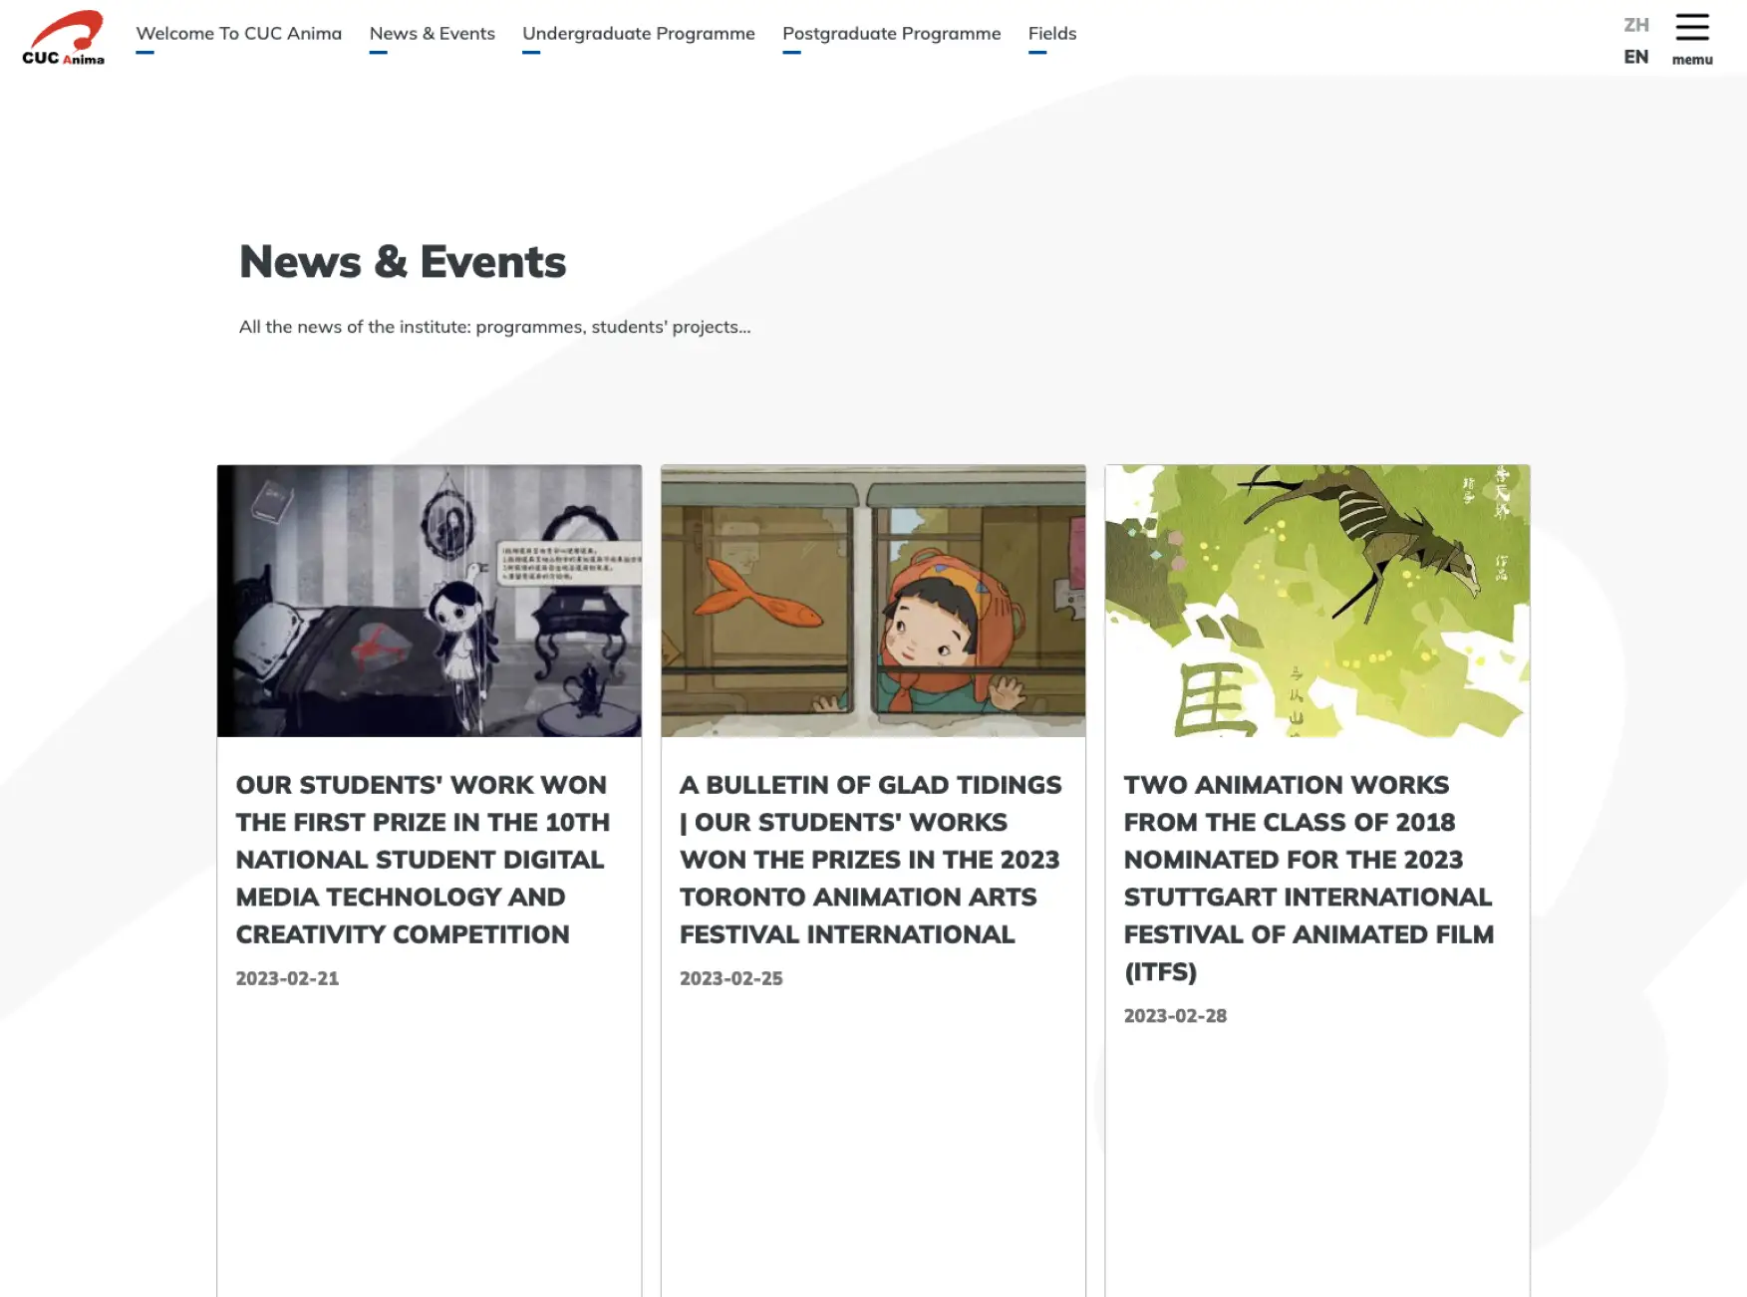Switch site language to EN
This screenshot has width=1747, height=1297.
(1634, 58)
